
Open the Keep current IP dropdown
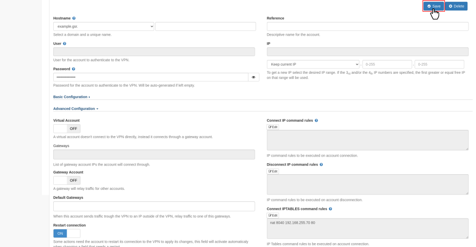(x=313, y=64)
